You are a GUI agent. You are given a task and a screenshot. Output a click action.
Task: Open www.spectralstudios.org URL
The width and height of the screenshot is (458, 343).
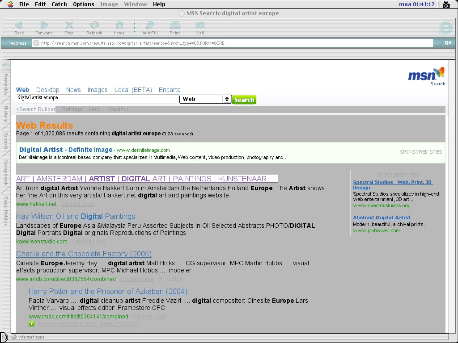tap(381, 205)
